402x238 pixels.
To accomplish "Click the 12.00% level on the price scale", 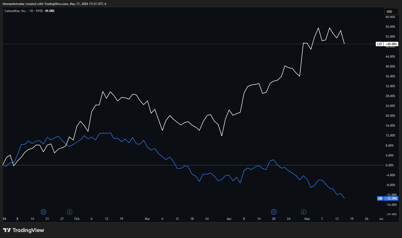I will point(390,135).
